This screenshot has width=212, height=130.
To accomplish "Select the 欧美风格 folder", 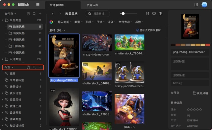I will click(x=25, y=27).
